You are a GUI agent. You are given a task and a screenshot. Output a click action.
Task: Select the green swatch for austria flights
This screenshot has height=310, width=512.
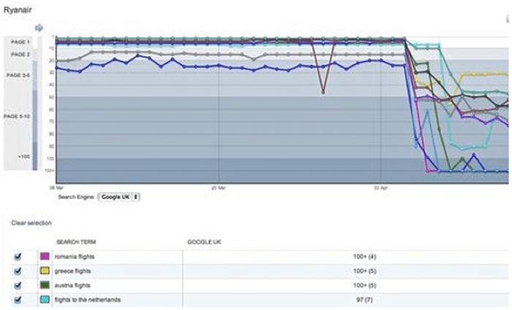tap(45, 284)
